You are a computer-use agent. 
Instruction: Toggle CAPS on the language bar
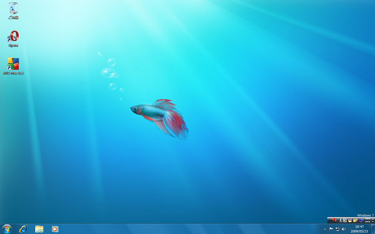click(367, 218)
